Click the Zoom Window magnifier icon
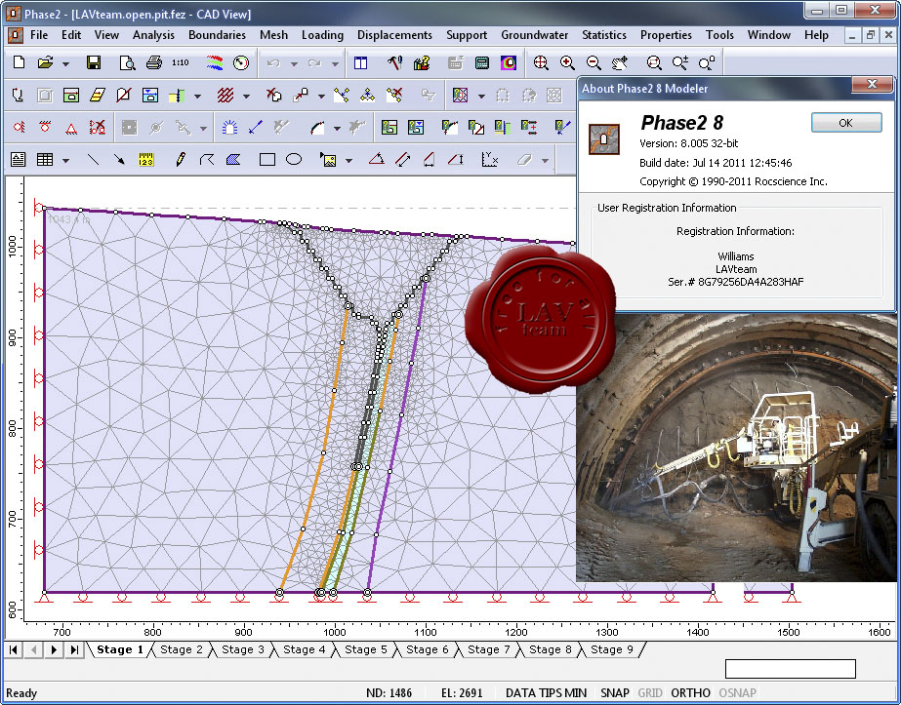 click(654, 62)
